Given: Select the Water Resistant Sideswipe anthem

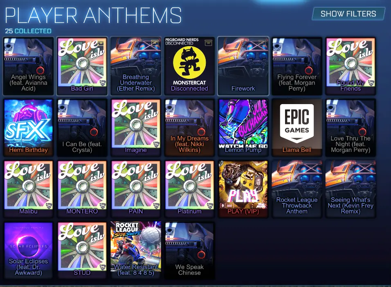Looking at the screenshot, I should (x=136, y=250).
